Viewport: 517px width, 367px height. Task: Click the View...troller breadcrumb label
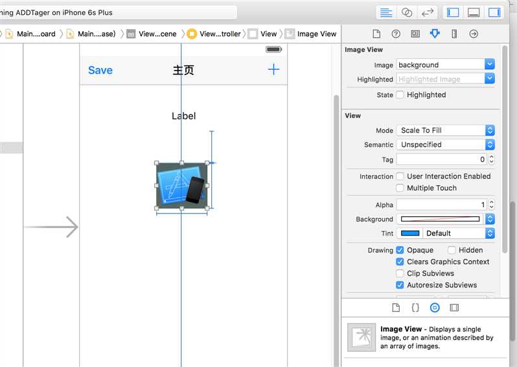220,34
